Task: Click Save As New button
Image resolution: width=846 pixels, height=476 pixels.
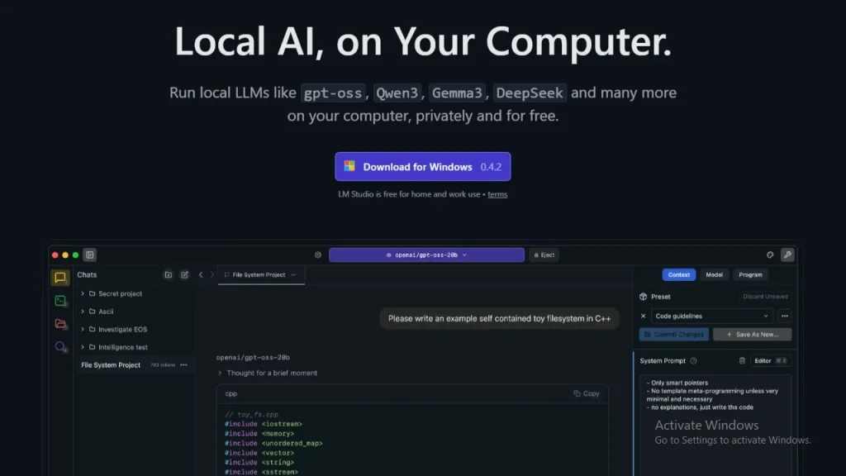Action: [752, 334]
